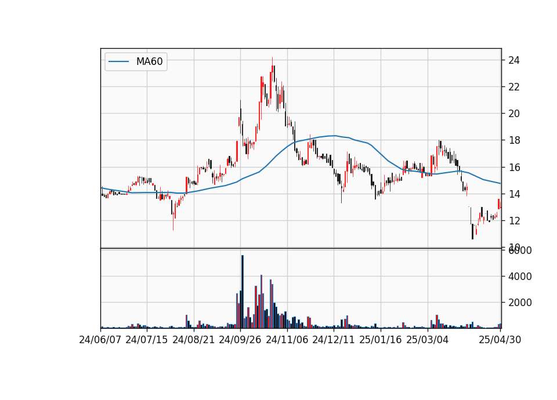Select the 24/06/07 date label
Image resolution: width=557 pixels, height=400 pixels.
click(100, 340)
